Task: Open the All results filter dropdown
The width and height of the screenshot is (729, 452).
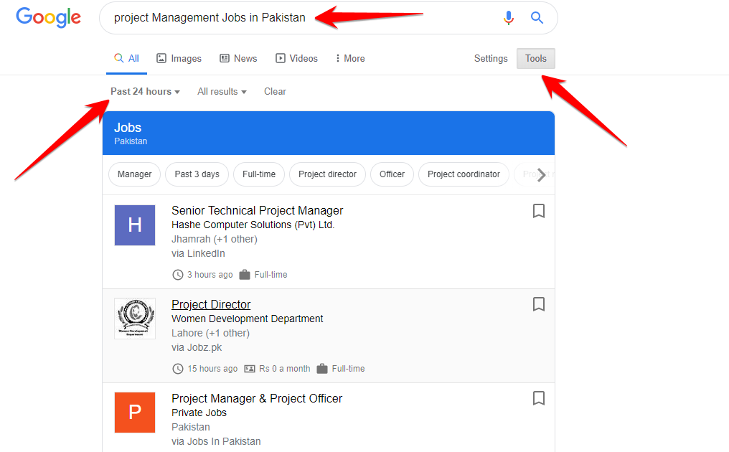Action: (x=222, y=92)
